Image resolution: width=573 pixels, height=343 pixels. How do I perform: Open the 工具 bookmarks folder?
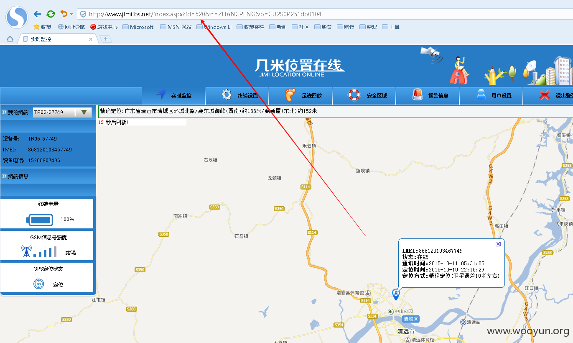(391, 27)
